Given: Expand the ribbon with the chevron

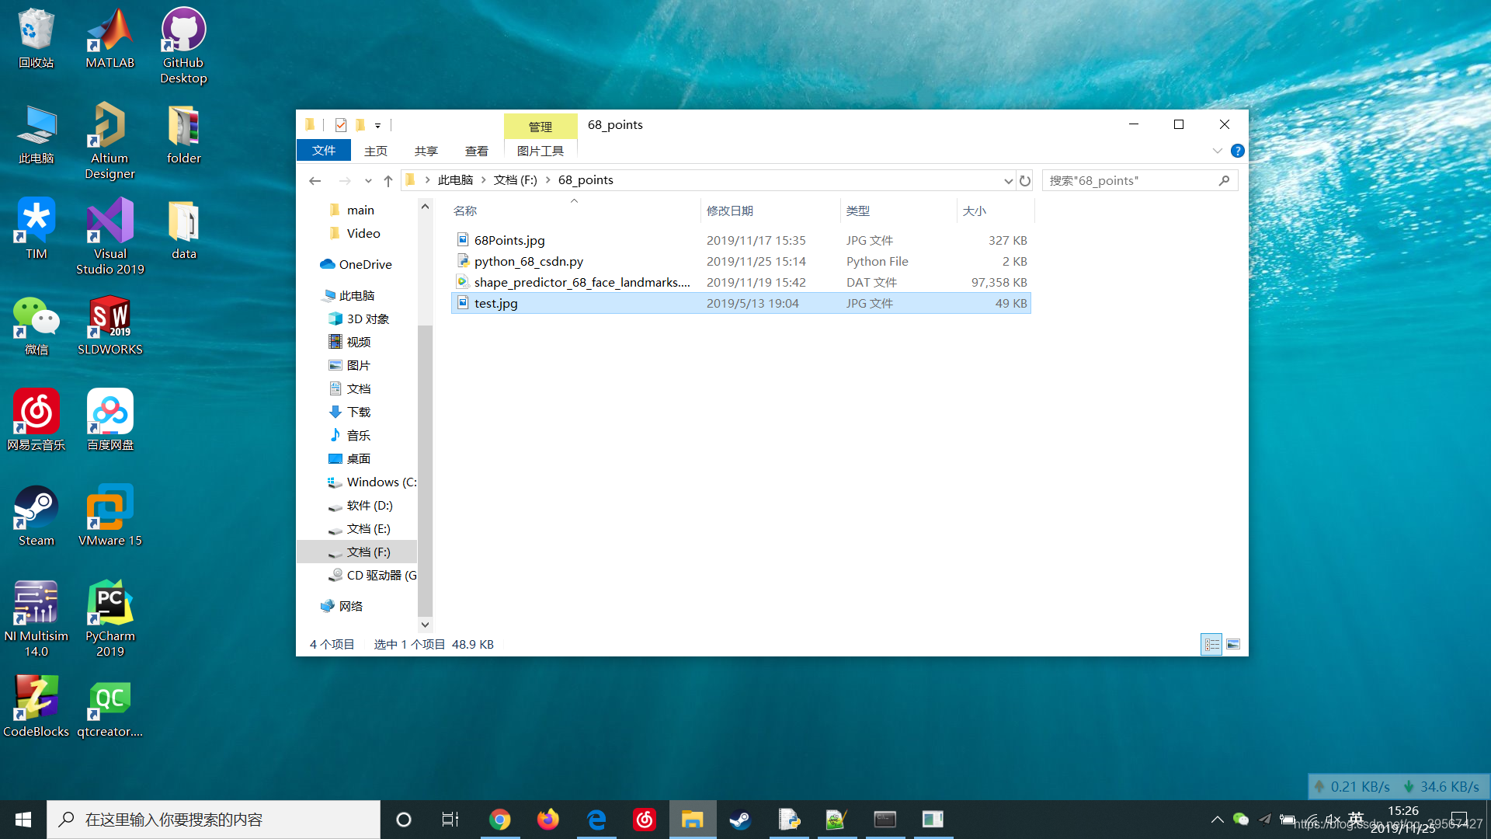Looking at the screenshot, I should [1217, 151].
